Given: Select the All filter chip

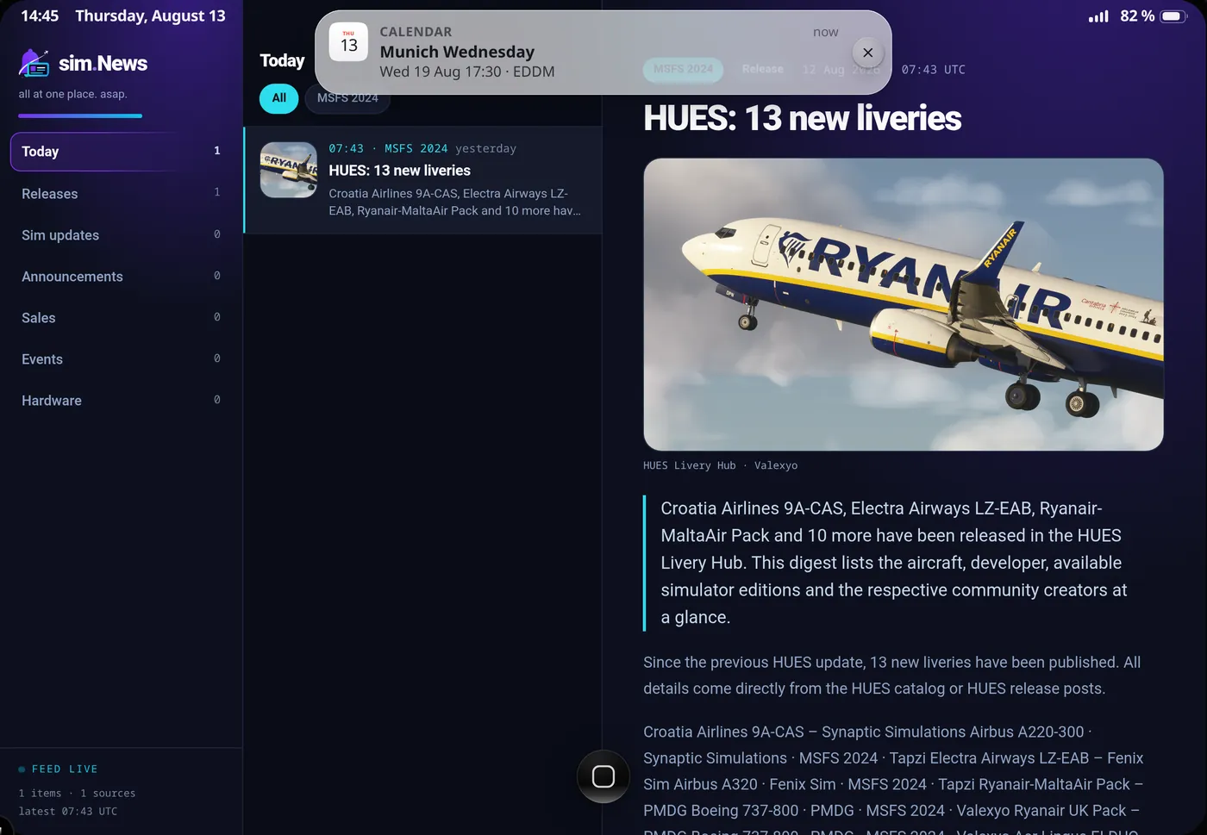Looking at the screenshot, I should (278, 98).
